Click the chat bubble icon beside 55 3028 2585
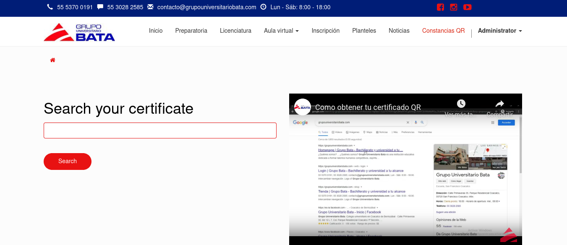567x245 pixels. click(x=100, y=7)
